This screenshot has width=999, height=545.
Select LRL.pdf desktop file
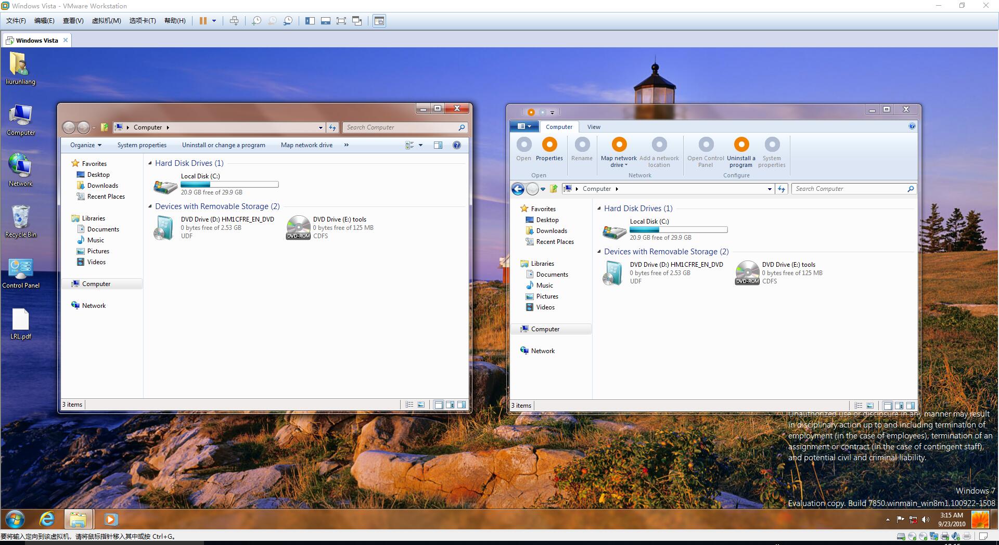20,323
